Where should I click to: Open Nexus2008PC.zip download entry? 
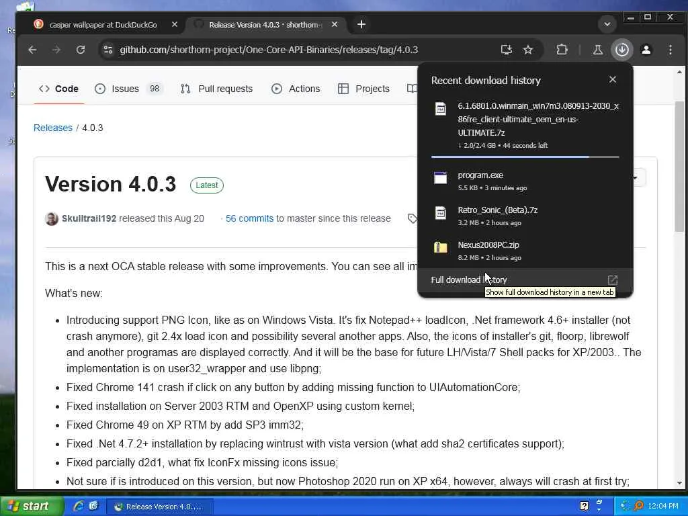coord(525,251)
